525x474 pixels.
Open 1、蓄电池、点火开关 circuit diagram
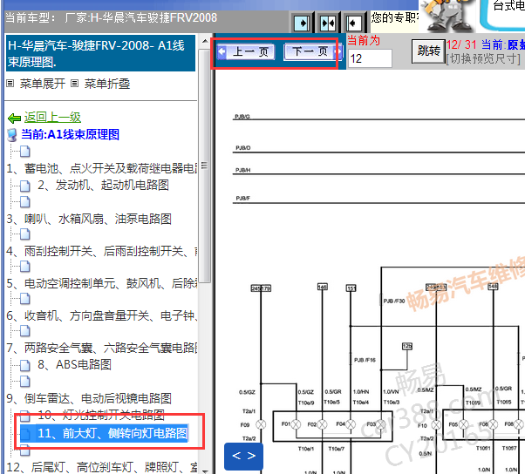102,168
